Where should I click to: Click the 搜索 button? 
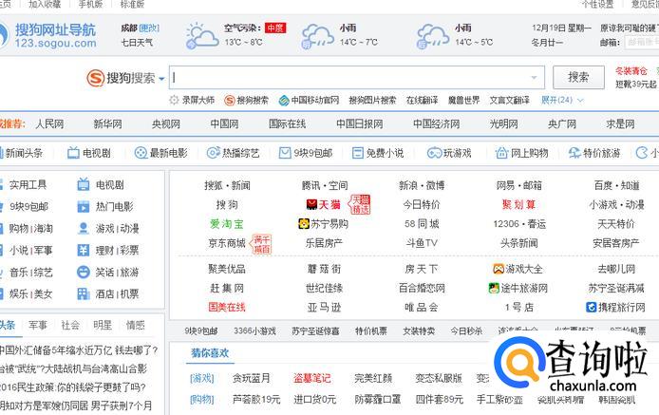(x=578, y=77)
